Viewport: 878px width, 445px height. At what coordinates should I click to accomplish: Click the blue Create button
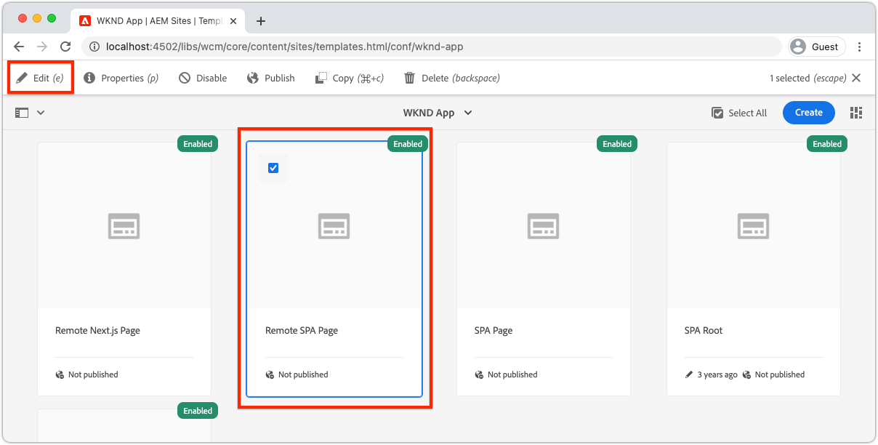click(x=809, y=113)
